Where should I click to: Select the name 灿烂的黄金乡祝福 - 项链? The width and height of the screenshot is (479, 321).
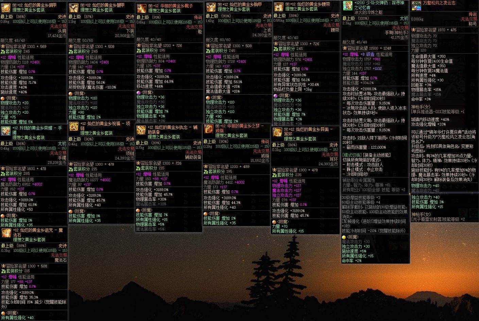pyautogui.click(x=105, y=126)
